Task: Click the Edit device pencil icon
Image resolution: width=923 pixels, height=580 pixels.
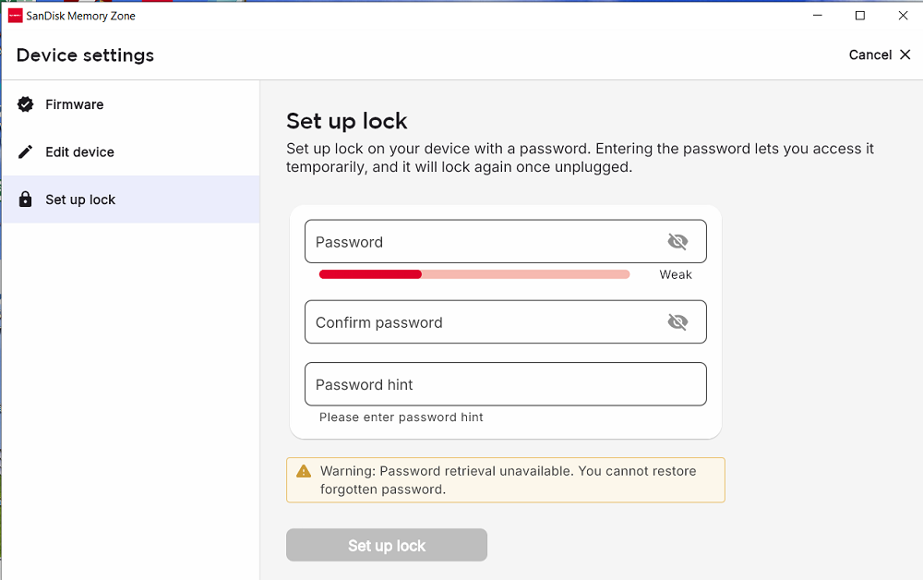Action: [x=25, y=151]
